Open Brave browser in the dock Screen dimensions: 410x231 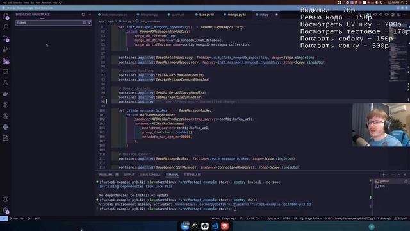[225, 226]
